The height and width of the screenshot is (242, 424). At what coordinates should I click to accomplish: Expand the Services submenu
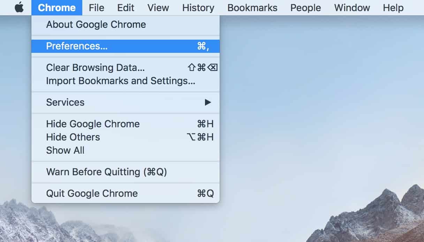[x=65, y=102]
